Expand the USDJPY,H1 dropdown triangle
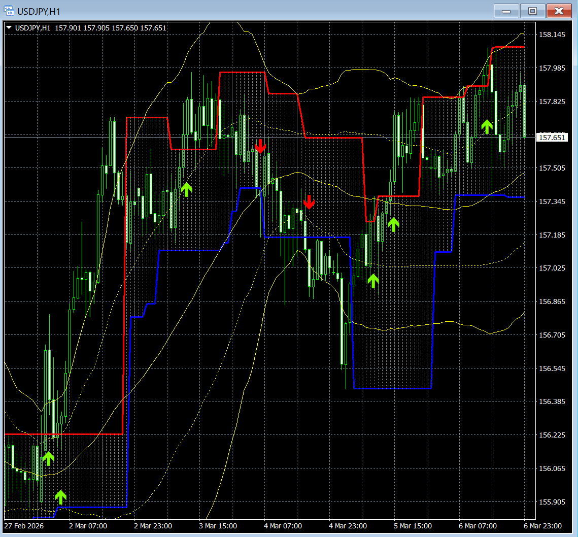Viewport: 578px width, 537px height. tap(9, 27)
